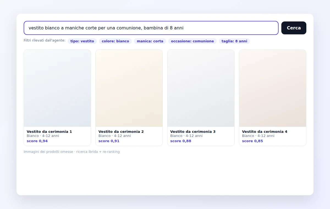Image resolution: width=330 pixels, height=209 pixels.
Task: Open the image of Vestito da cerimonia 4
Action: point(273,88)
